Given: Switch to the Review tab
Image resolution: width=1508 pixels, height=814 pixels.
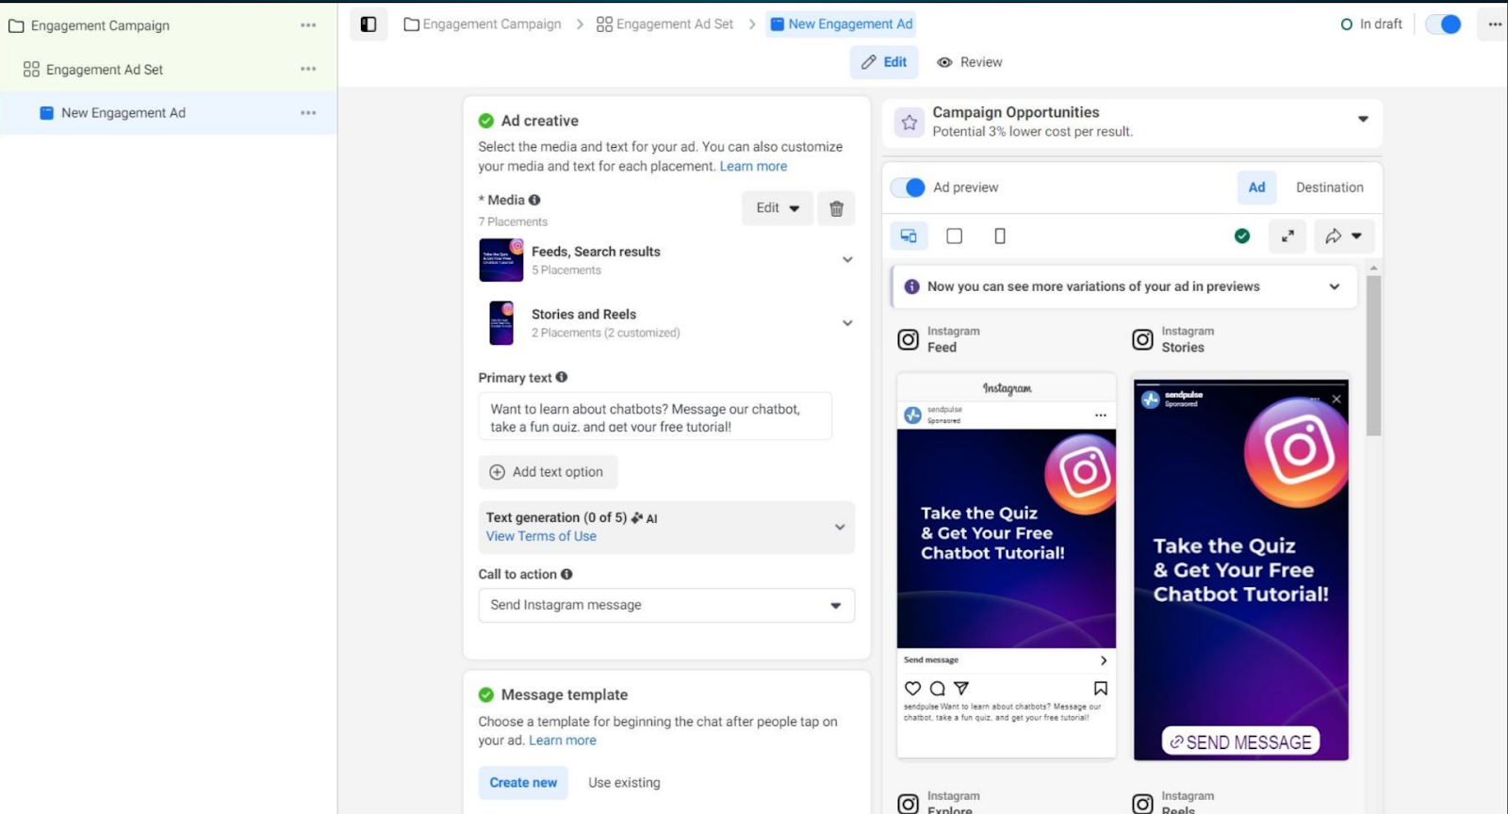Looking at the screenshot, I should (970, 62).
